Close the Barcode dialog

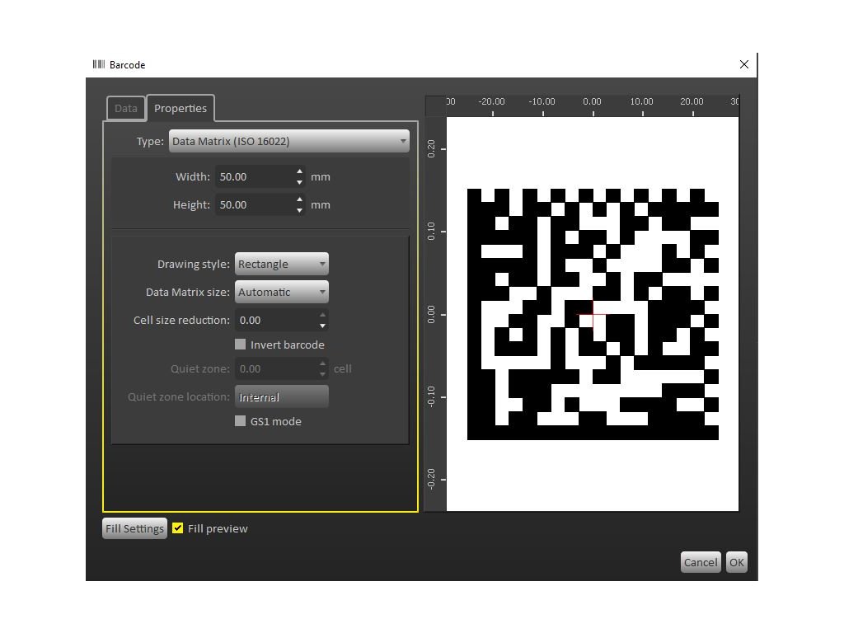tap(744, 64)
